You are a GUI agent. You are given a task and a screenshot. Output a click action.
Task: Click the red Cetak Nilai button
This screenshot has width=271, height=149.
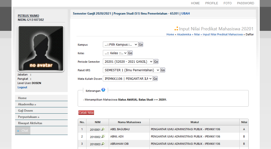(86, 113)
